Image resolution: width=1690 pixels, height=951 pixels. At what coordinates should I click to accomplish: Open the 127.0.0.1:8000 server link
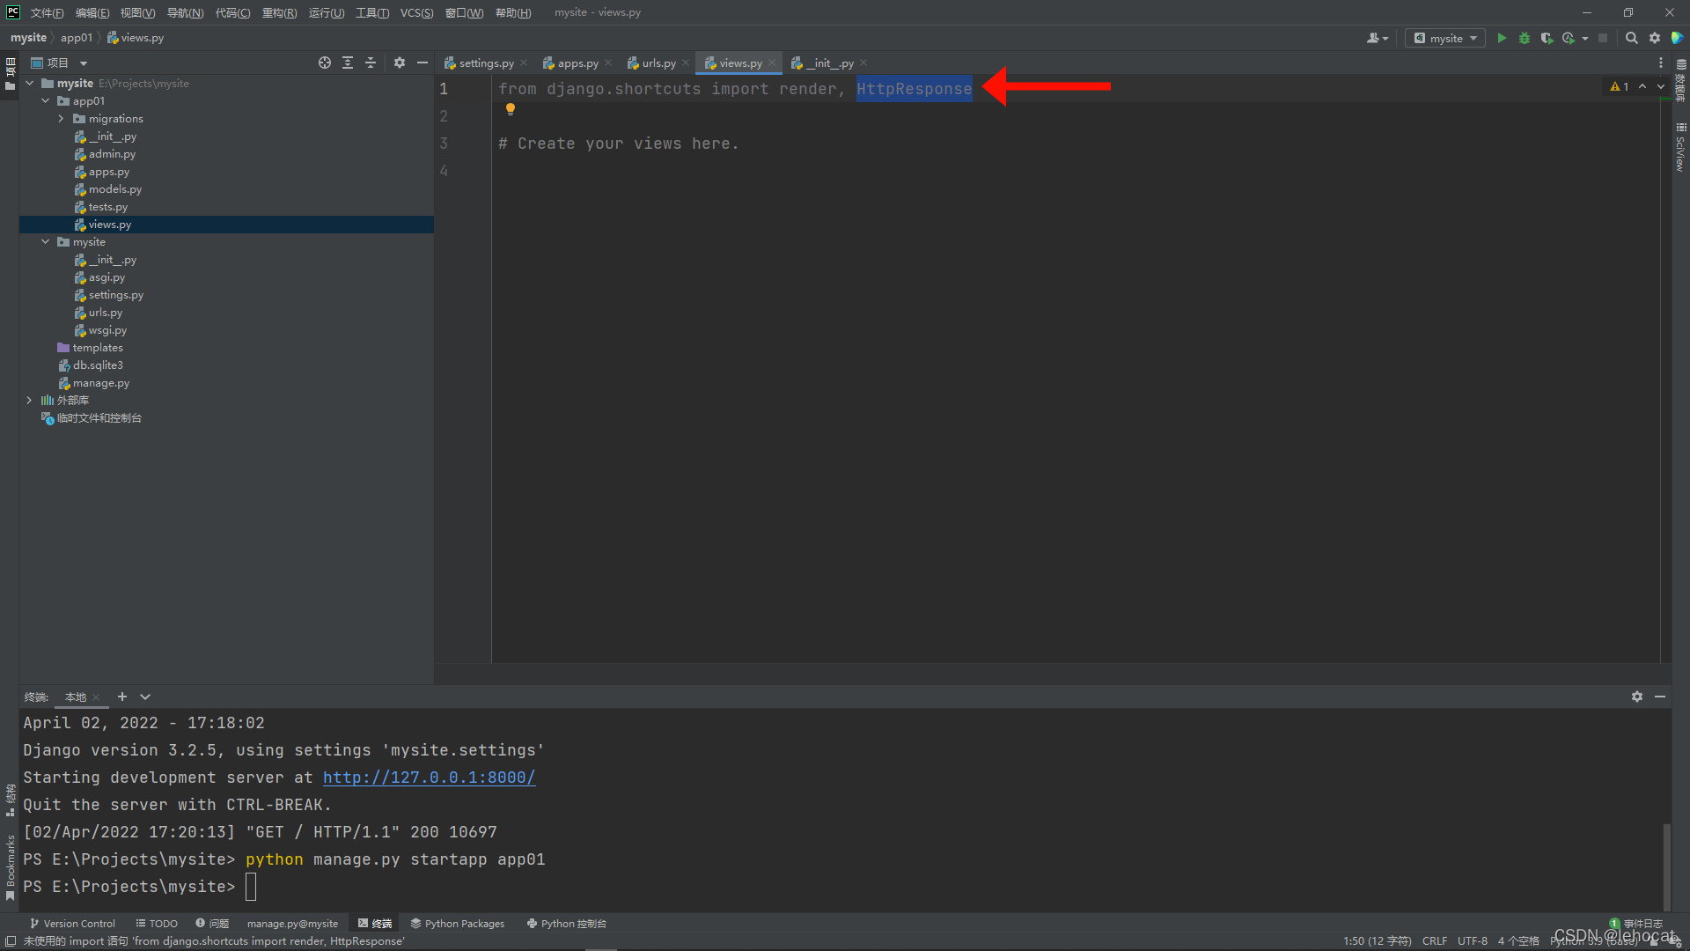point(429,778)
